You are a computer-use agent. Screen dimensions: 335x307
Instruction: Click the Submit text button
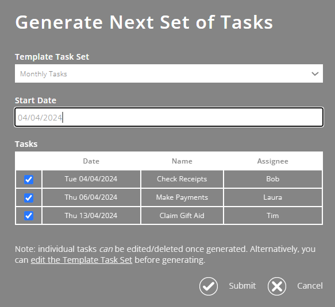click(x=242, y=286)
